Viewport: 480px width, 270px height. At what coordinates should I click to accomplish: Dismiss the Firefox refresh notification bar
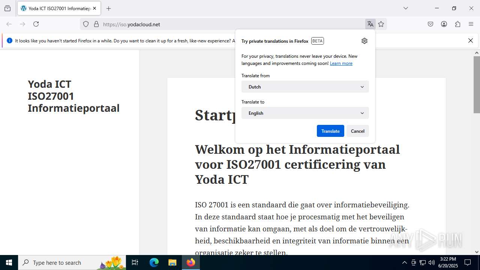pyautogui.click(x=471, y=40)
